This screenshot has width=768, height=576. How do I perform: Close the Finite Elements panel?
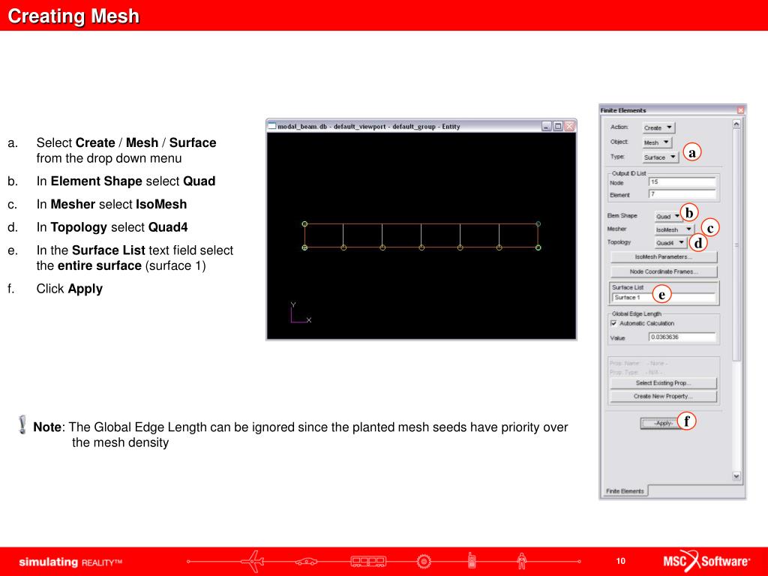tap(740, 110)
